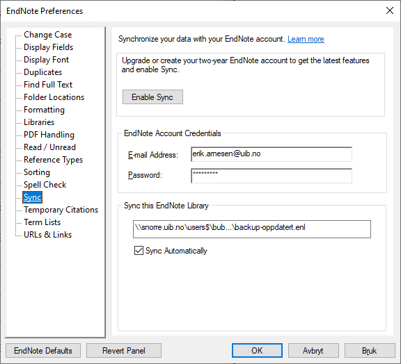401x364 pixels.
Task: Open Duplicates preferences
Action: click(x=42, y=72)
